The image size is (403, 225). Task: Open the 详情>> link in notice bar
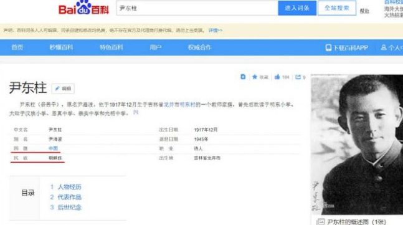coord(216,31)
